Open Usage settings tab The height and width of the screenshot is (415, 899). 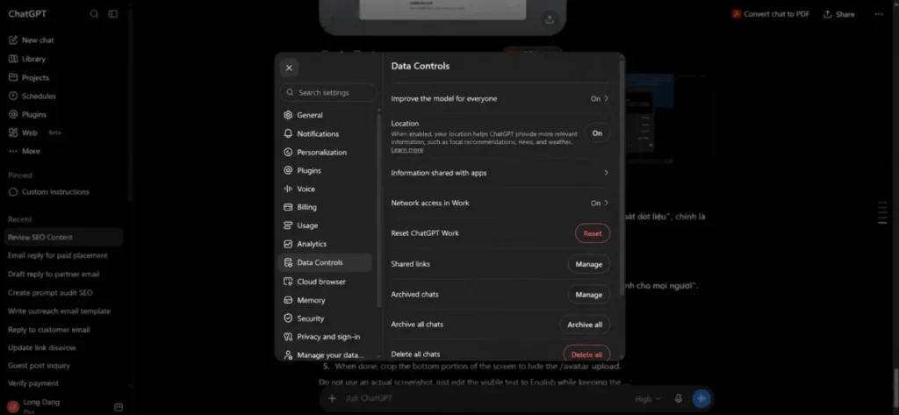(x=327, y=225)
